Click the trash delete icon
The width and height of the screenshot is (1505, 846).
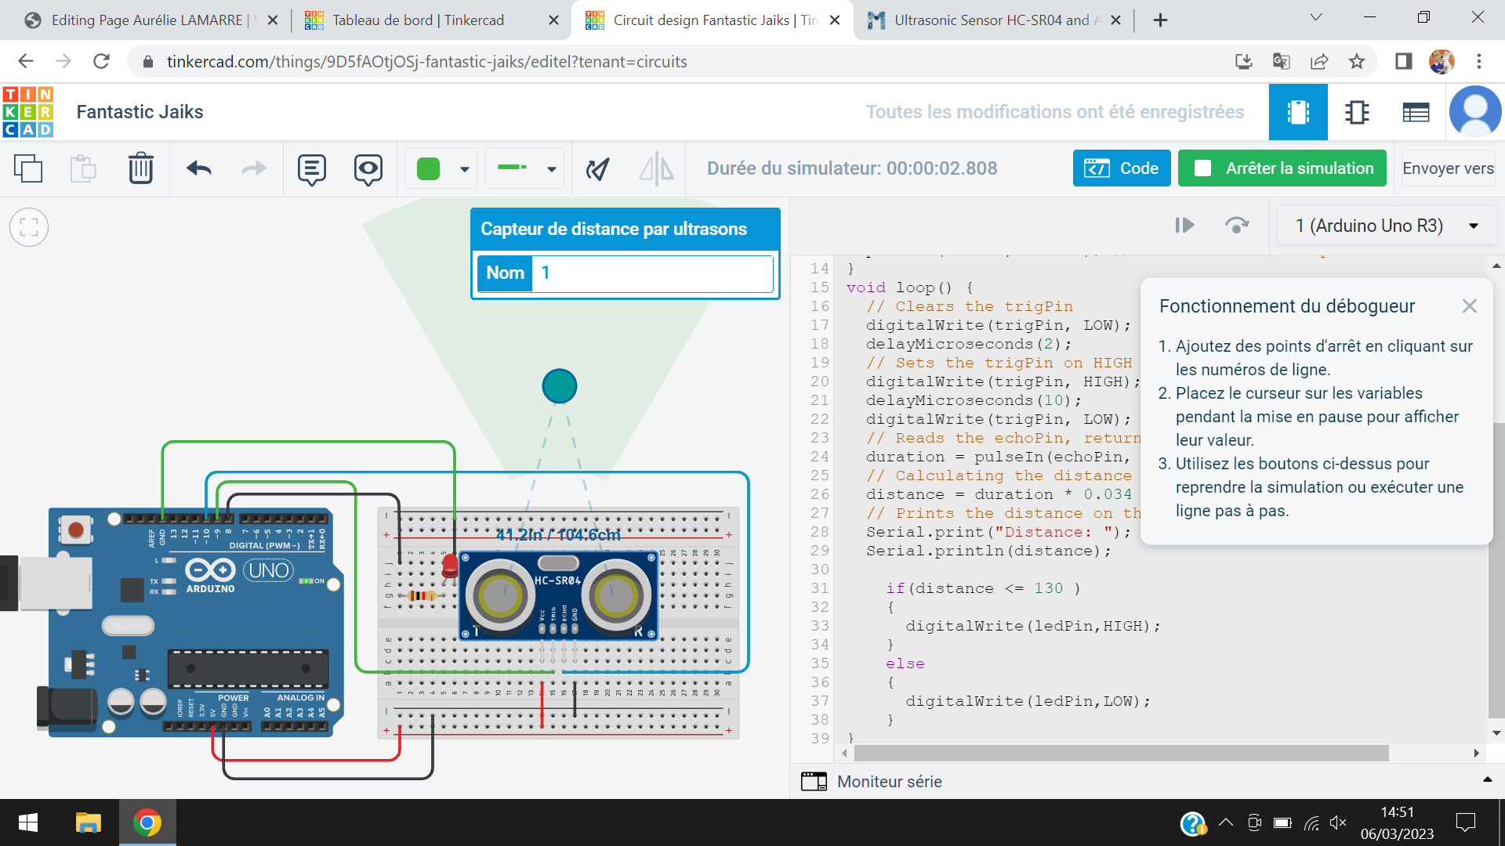click(141, 168)
